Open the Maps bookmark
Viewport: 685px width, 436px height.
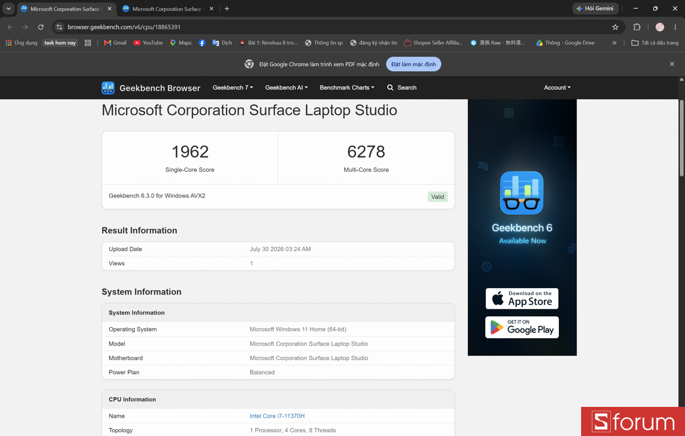[x=180, y=43]
